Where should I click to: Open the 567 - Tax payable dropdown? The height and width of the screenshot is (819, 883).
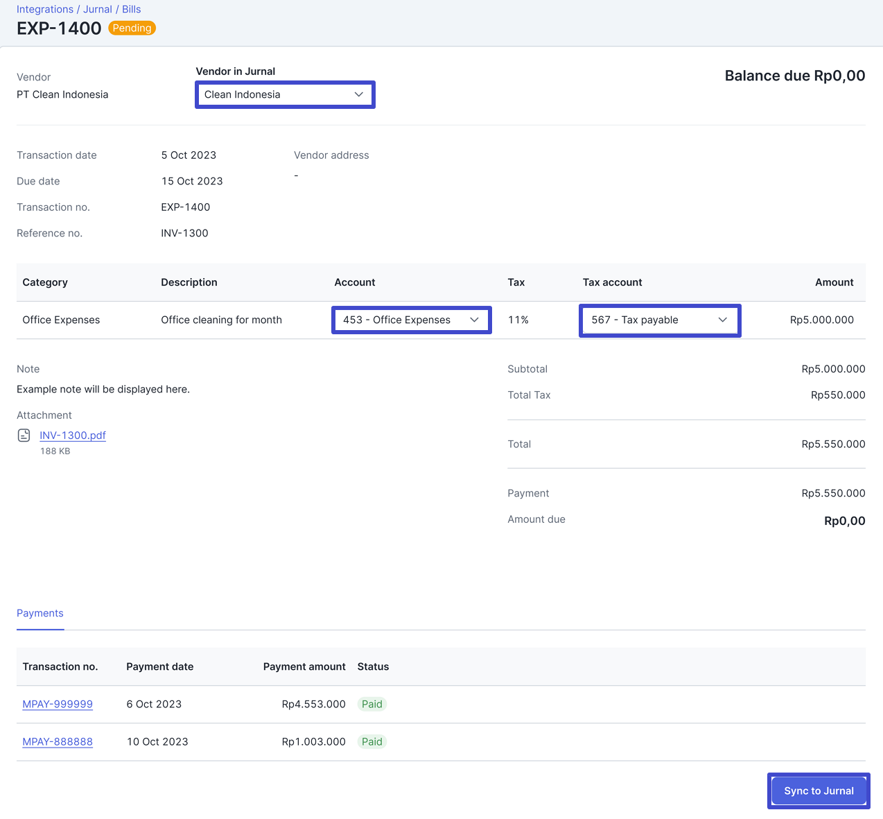coord(660,320)
